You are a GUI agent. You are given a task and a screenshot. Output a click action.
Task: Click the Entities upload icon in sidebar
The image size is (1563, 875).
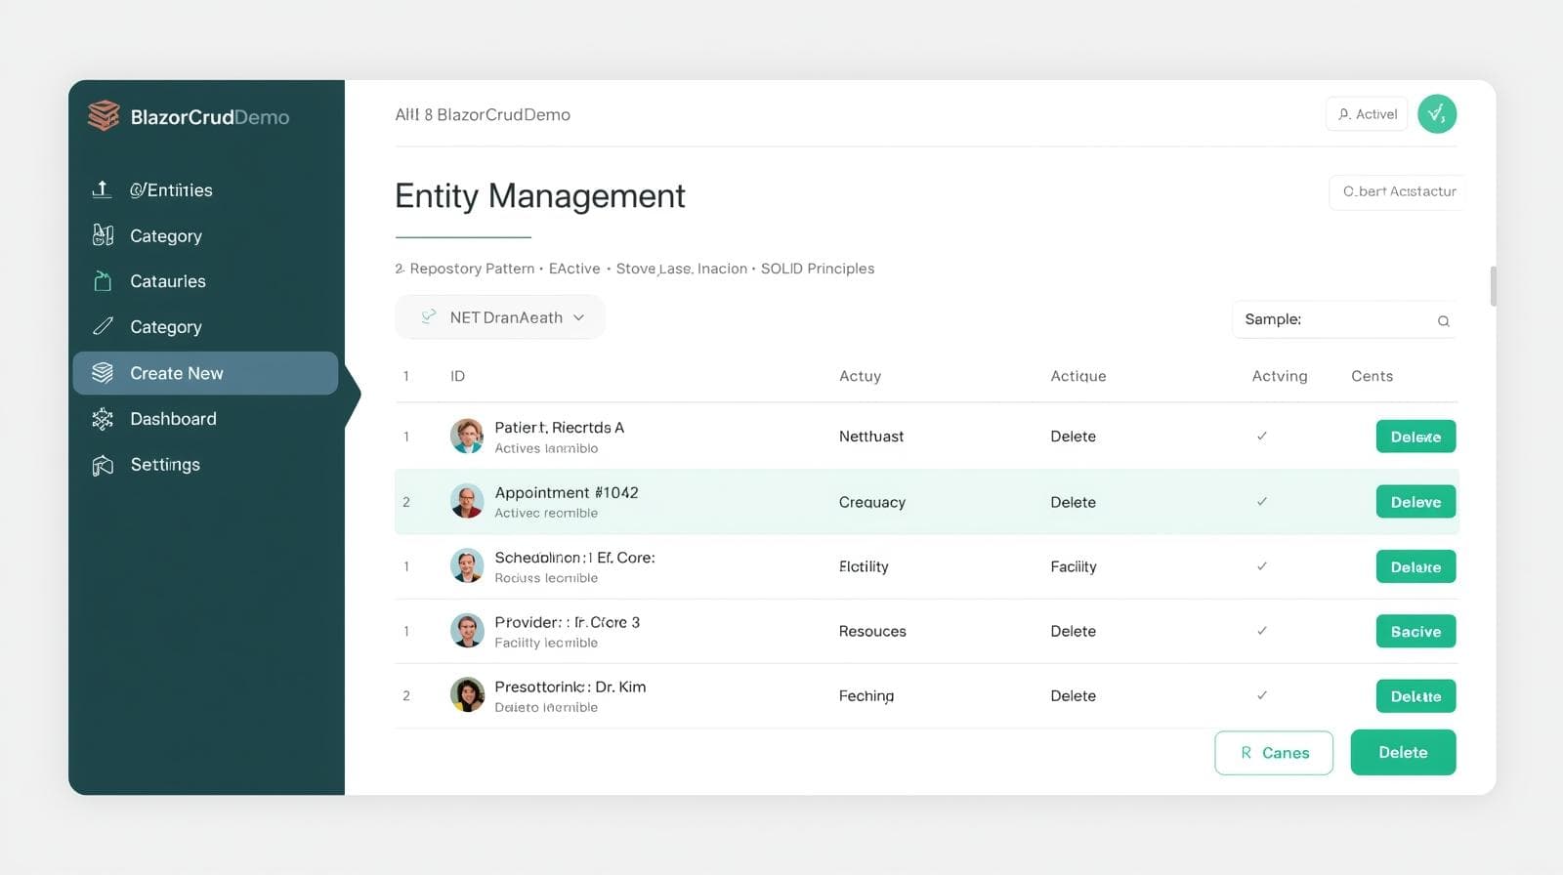click(x=102, y=189)
